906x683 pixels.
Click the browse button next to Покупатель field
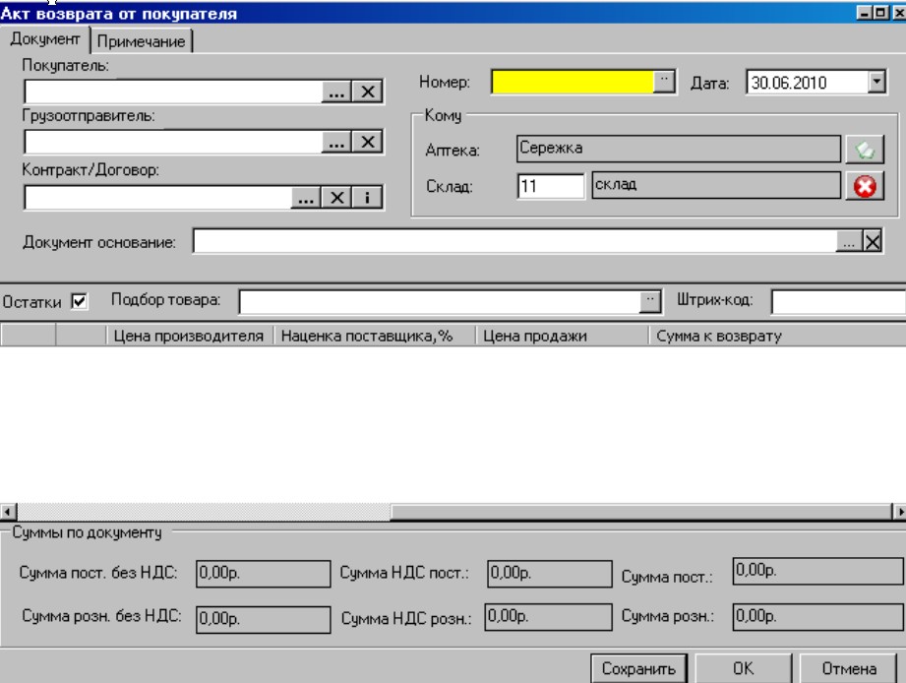tap(336, 92)
